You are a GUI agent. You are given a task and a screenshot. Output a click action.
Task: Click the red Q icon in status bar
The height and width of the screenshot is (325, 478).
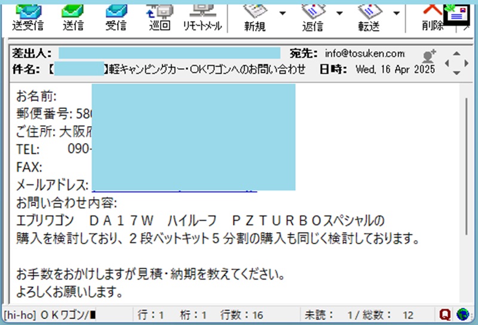(x=445, y=314)
